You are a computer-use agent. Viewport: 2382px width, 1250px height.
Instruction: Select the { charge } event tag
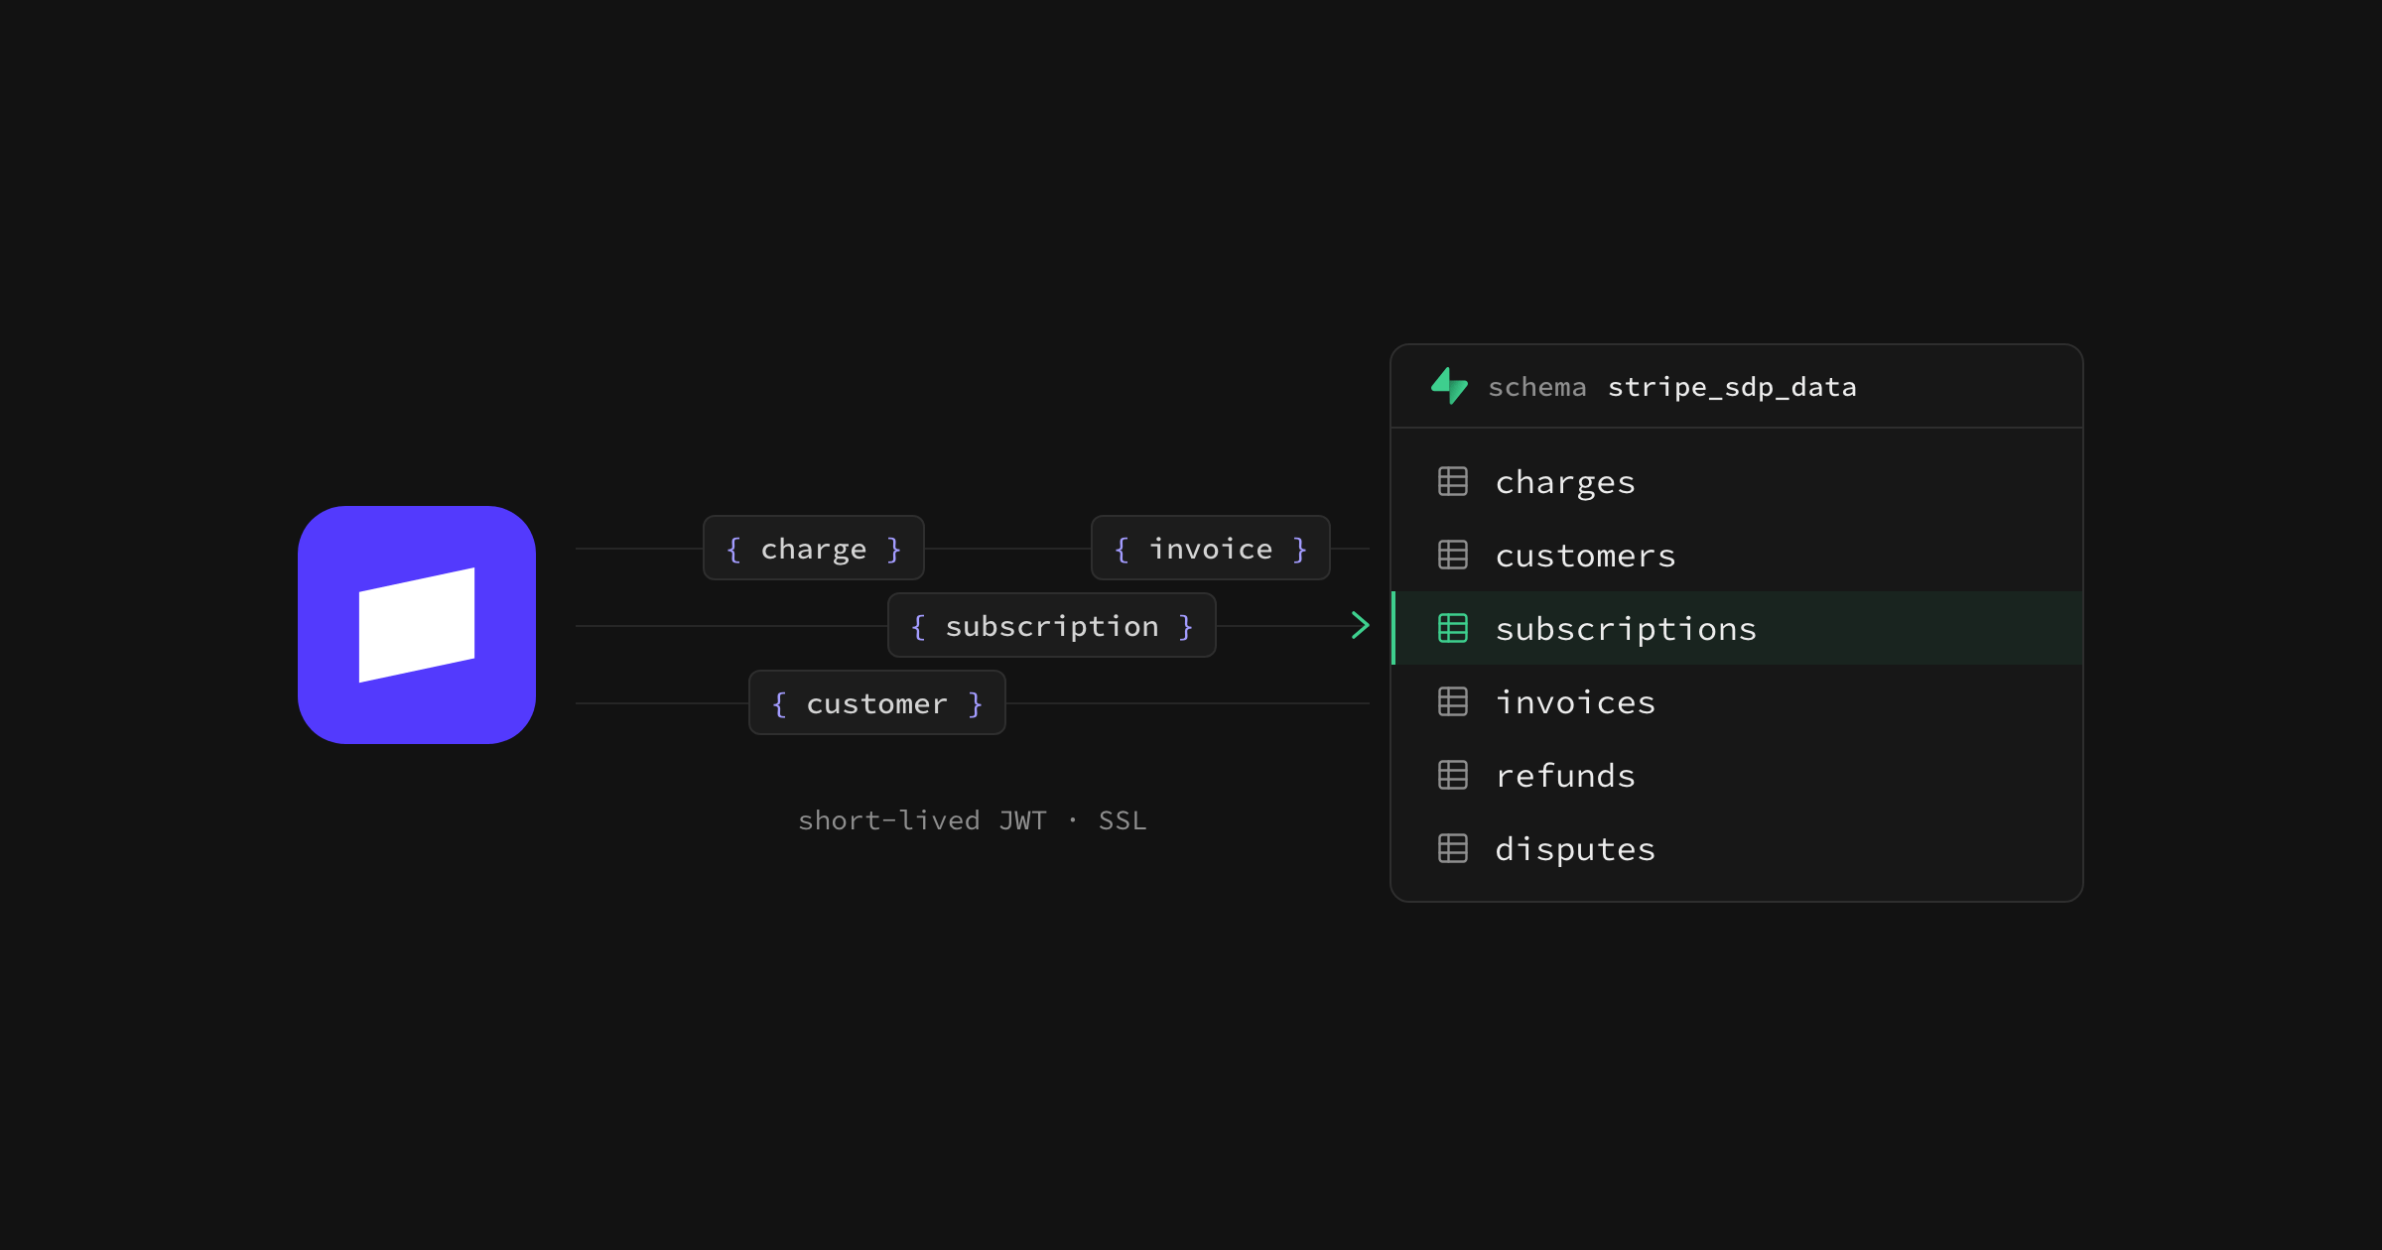814,548
